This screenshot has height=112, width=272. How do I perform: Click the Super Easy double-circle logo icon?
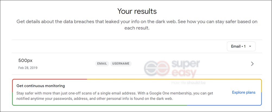pos(157,69)
